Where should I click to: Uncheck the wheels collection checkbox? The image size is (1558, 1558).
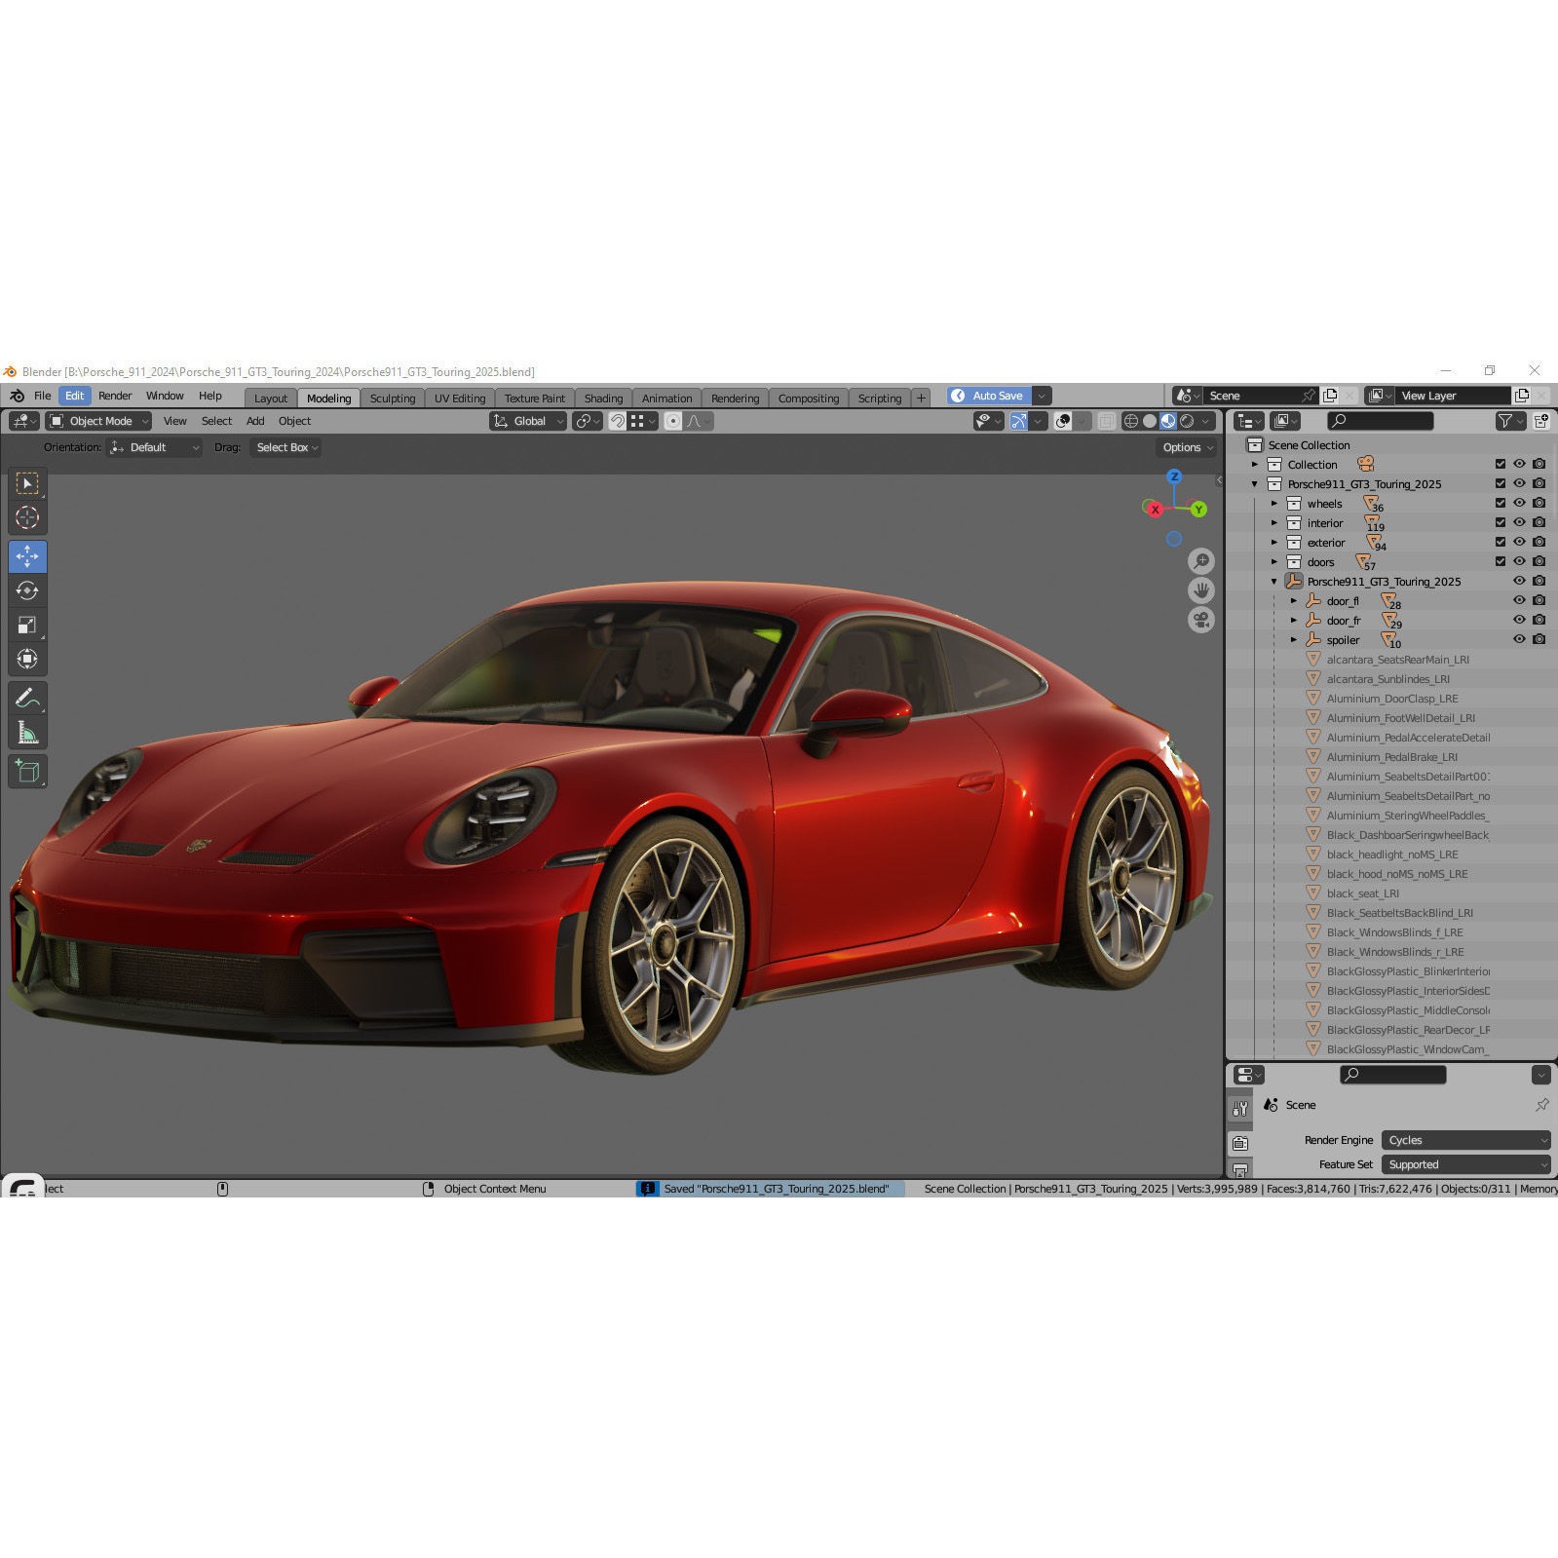click(1501, 503)
